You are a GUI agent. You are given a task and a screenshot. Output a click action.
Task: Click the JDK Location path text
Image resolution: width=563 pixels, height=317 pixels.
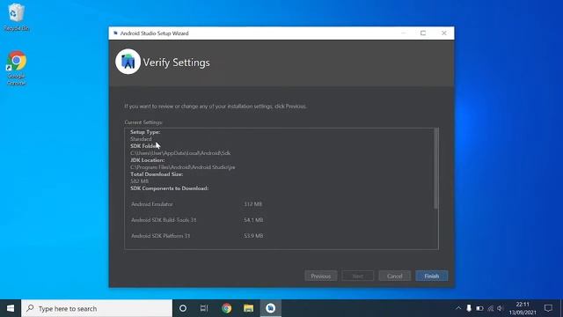click(182, 167)
